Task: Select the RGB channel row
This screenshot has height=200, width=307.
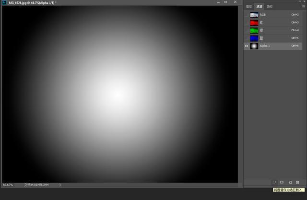Action: [273, 15]
